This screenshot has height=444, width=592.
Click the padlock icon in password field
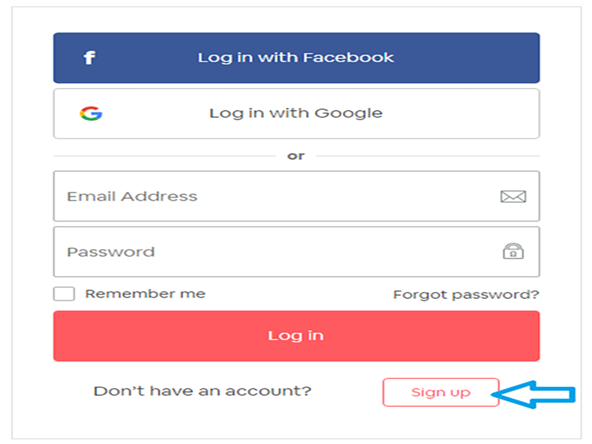513,252
